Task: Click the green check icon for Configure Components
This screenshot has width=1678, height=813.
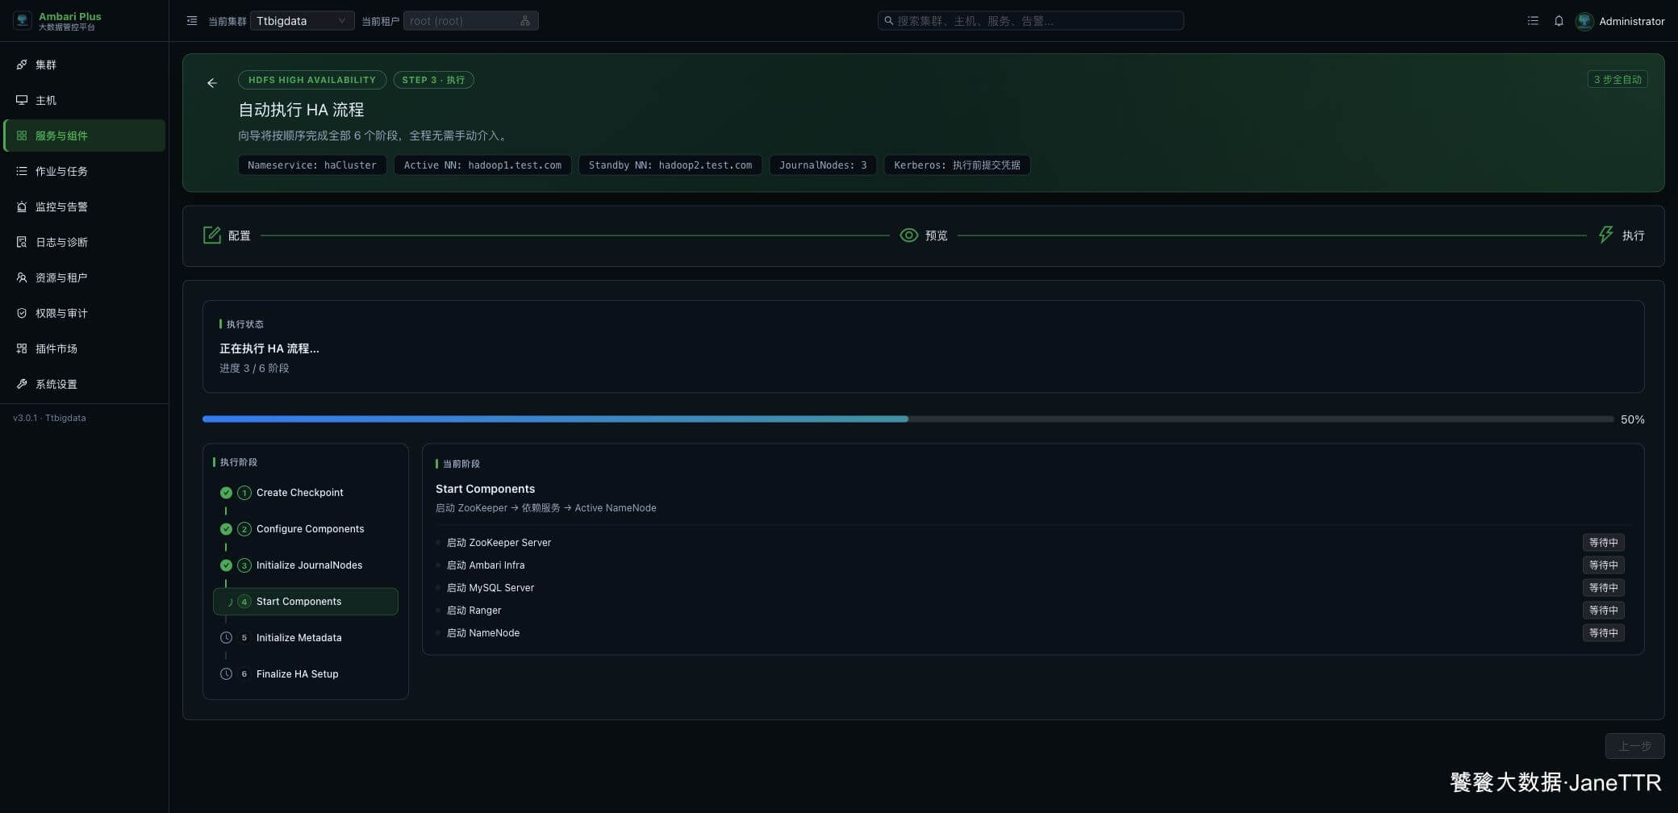Action: pos(226,529)
